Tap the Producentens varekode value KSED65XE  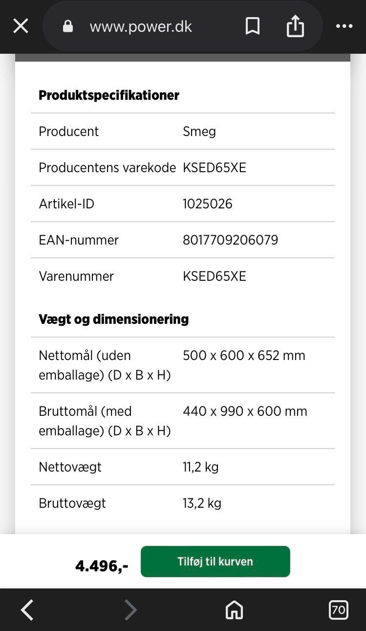[214, 168]
